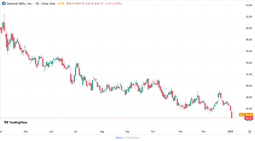Click the TradingView logo badge
Screen dimensions: 255x141
[x=16, y=123]
